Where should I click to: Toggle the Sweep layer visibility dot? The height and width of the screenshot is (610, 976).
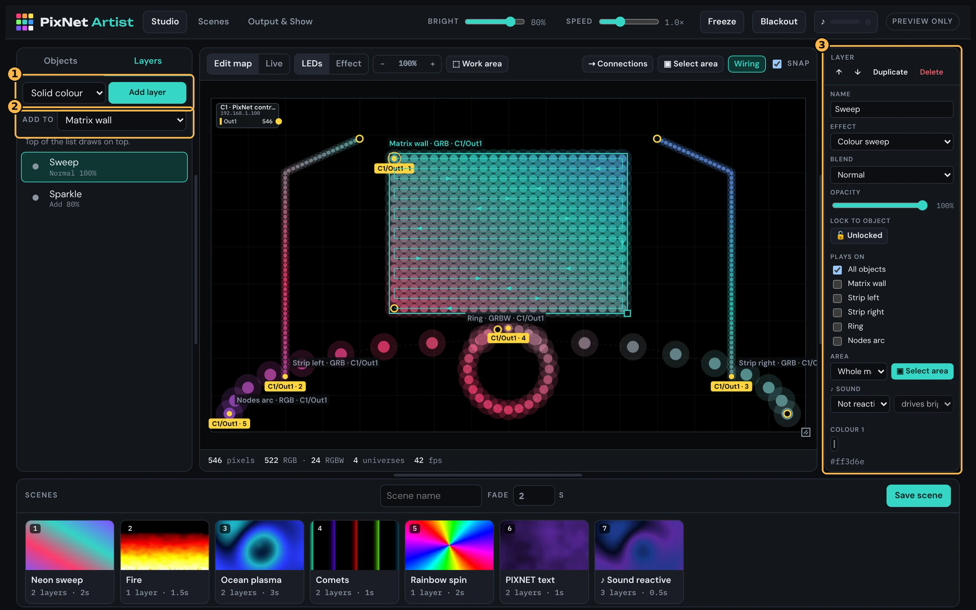coord(35,167)
